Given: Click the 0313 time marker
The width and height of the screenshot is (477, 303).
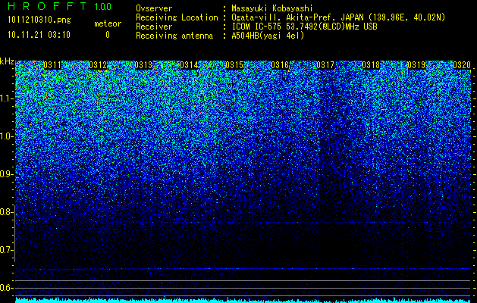Looking at the screenshot, I should [x=143, y=65].
